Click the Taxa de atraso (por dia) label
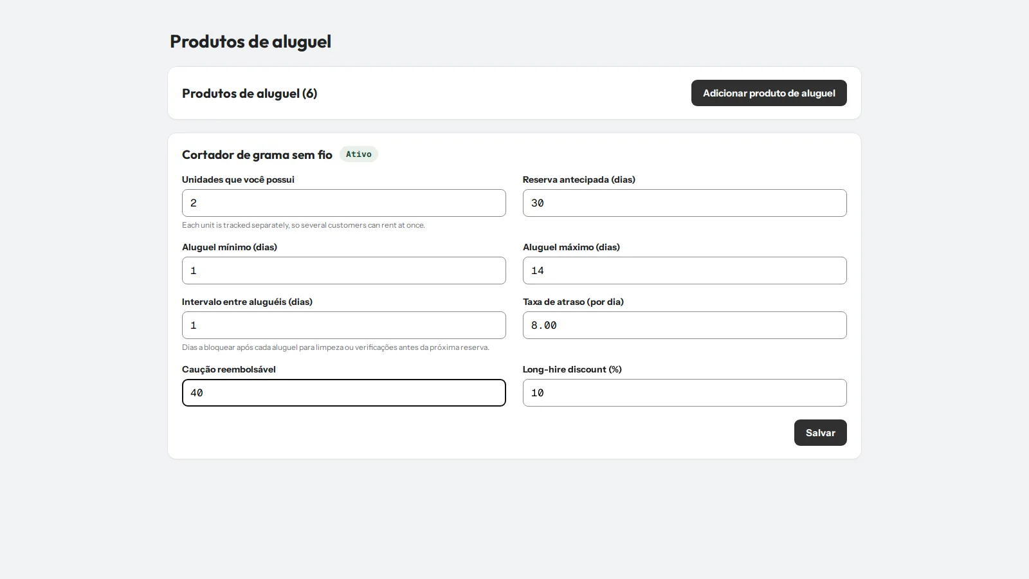This screenshot has width=1029, height=579. [x=573, y=302]
